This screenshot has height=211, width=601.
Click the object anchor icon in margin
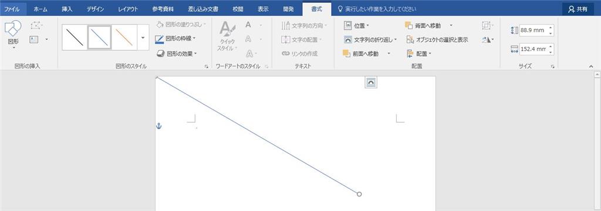[158, 126]
